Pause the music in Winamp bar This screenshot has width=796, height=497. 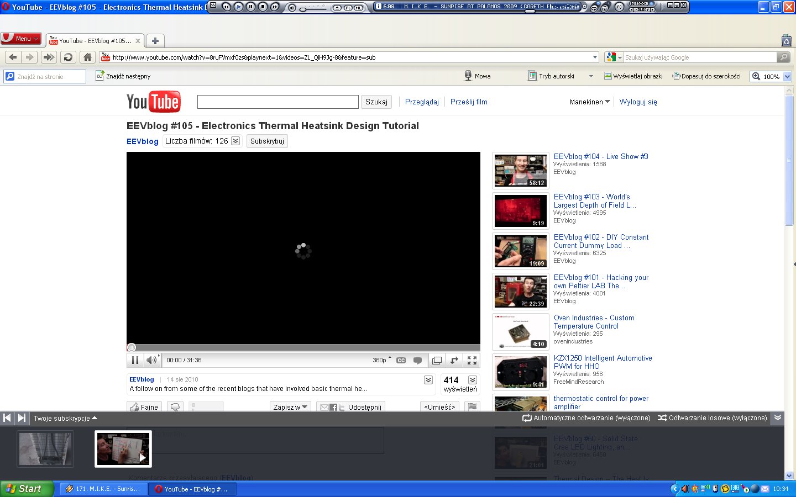[250, 7]
